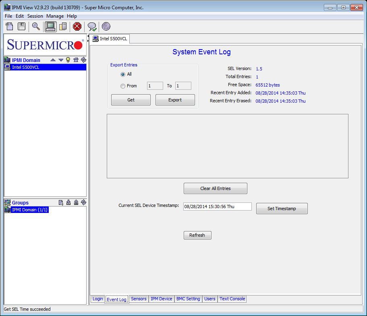Open the Help menu
The image size is (367, 316).
tap(72, 16)
